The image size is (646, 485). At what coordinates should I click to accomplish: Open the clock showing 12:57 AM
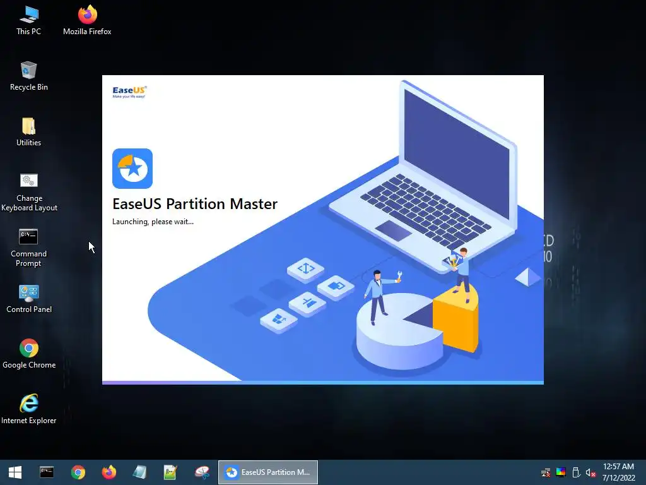point(618,472)
